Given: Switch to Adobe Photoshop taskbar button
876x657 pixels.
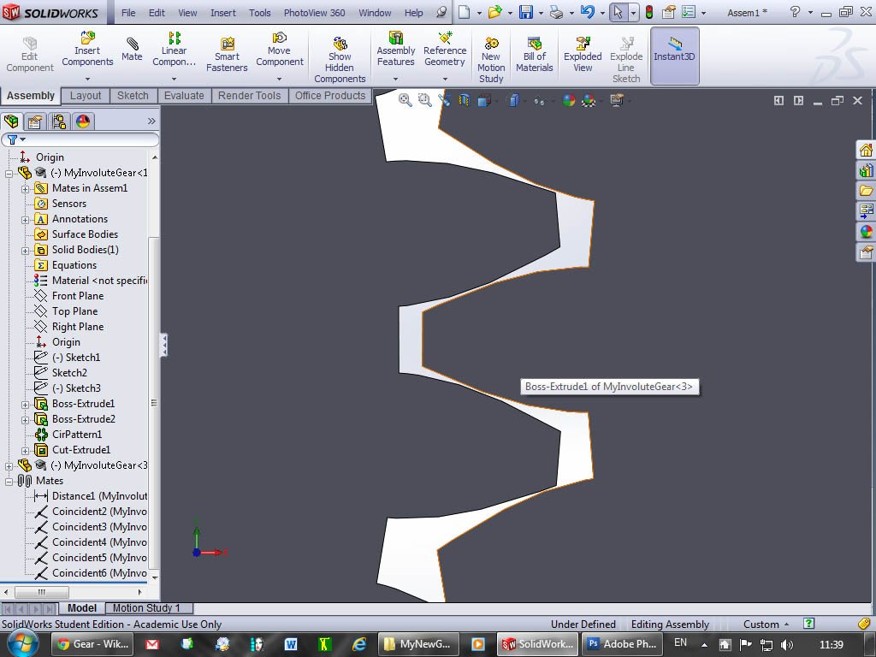Looking at the screenshot, I should [x=623, y=643].
